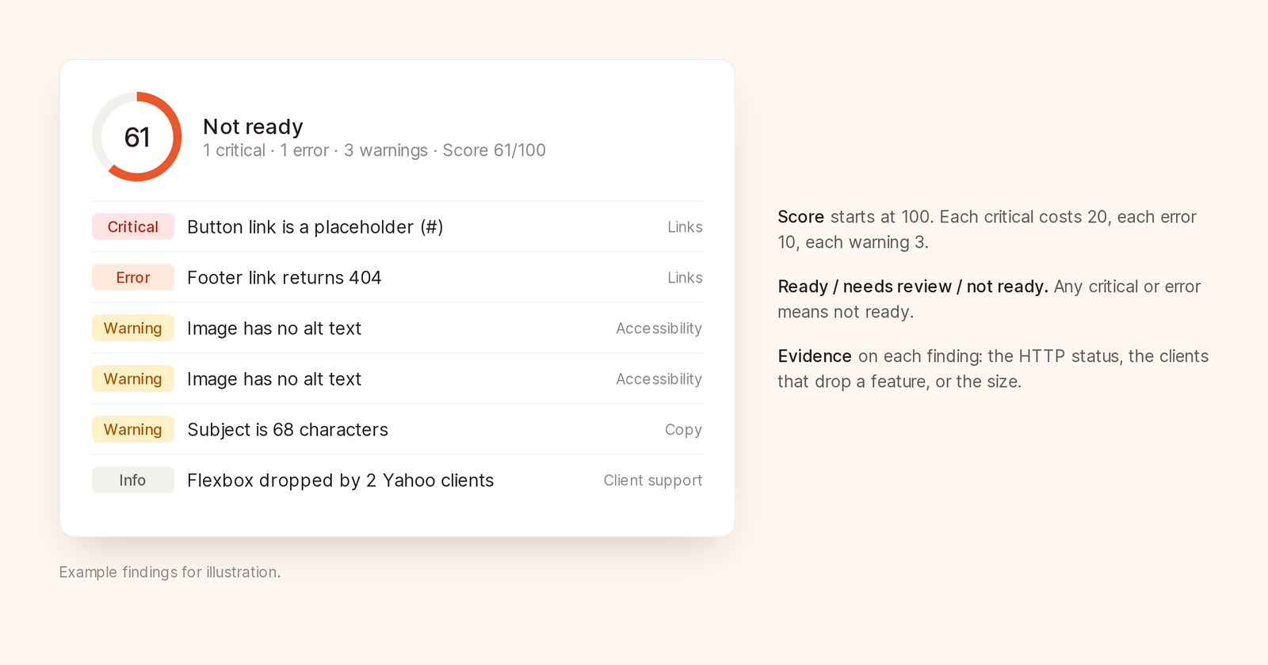Select the "Not ready" status heading

(x=253, y=127)
